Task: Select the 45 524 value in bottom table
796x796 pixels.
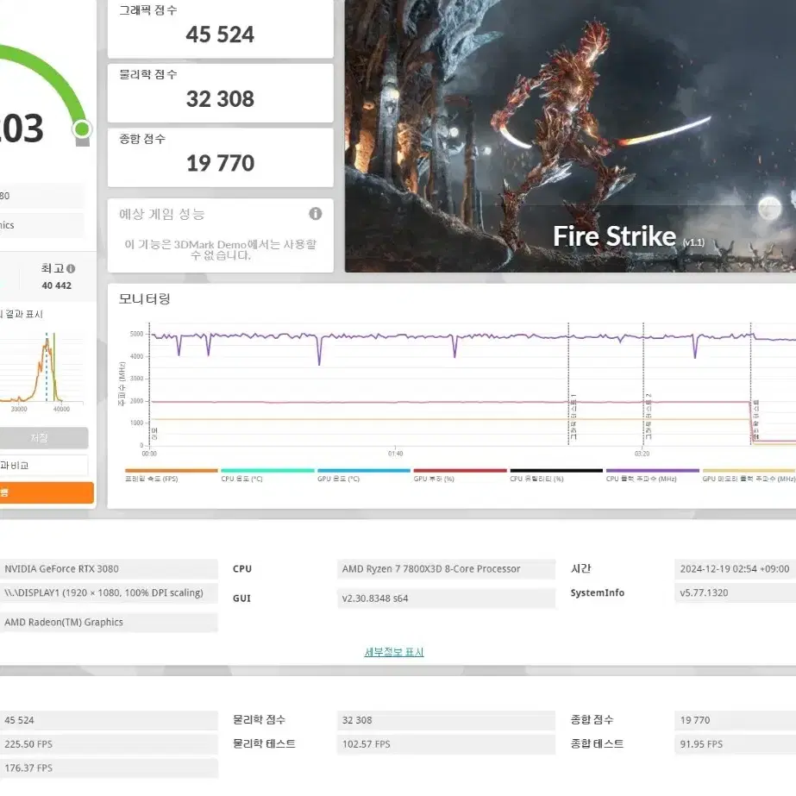Action: pyautogui.click(x=109, y=720)
